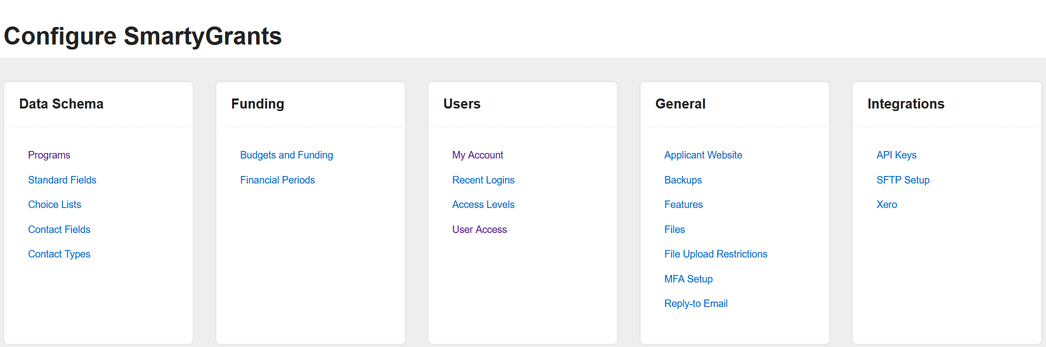The height and width of the screenshot is (347, 1046).
Task: View Recent Logins
Action: coord(483,180)
